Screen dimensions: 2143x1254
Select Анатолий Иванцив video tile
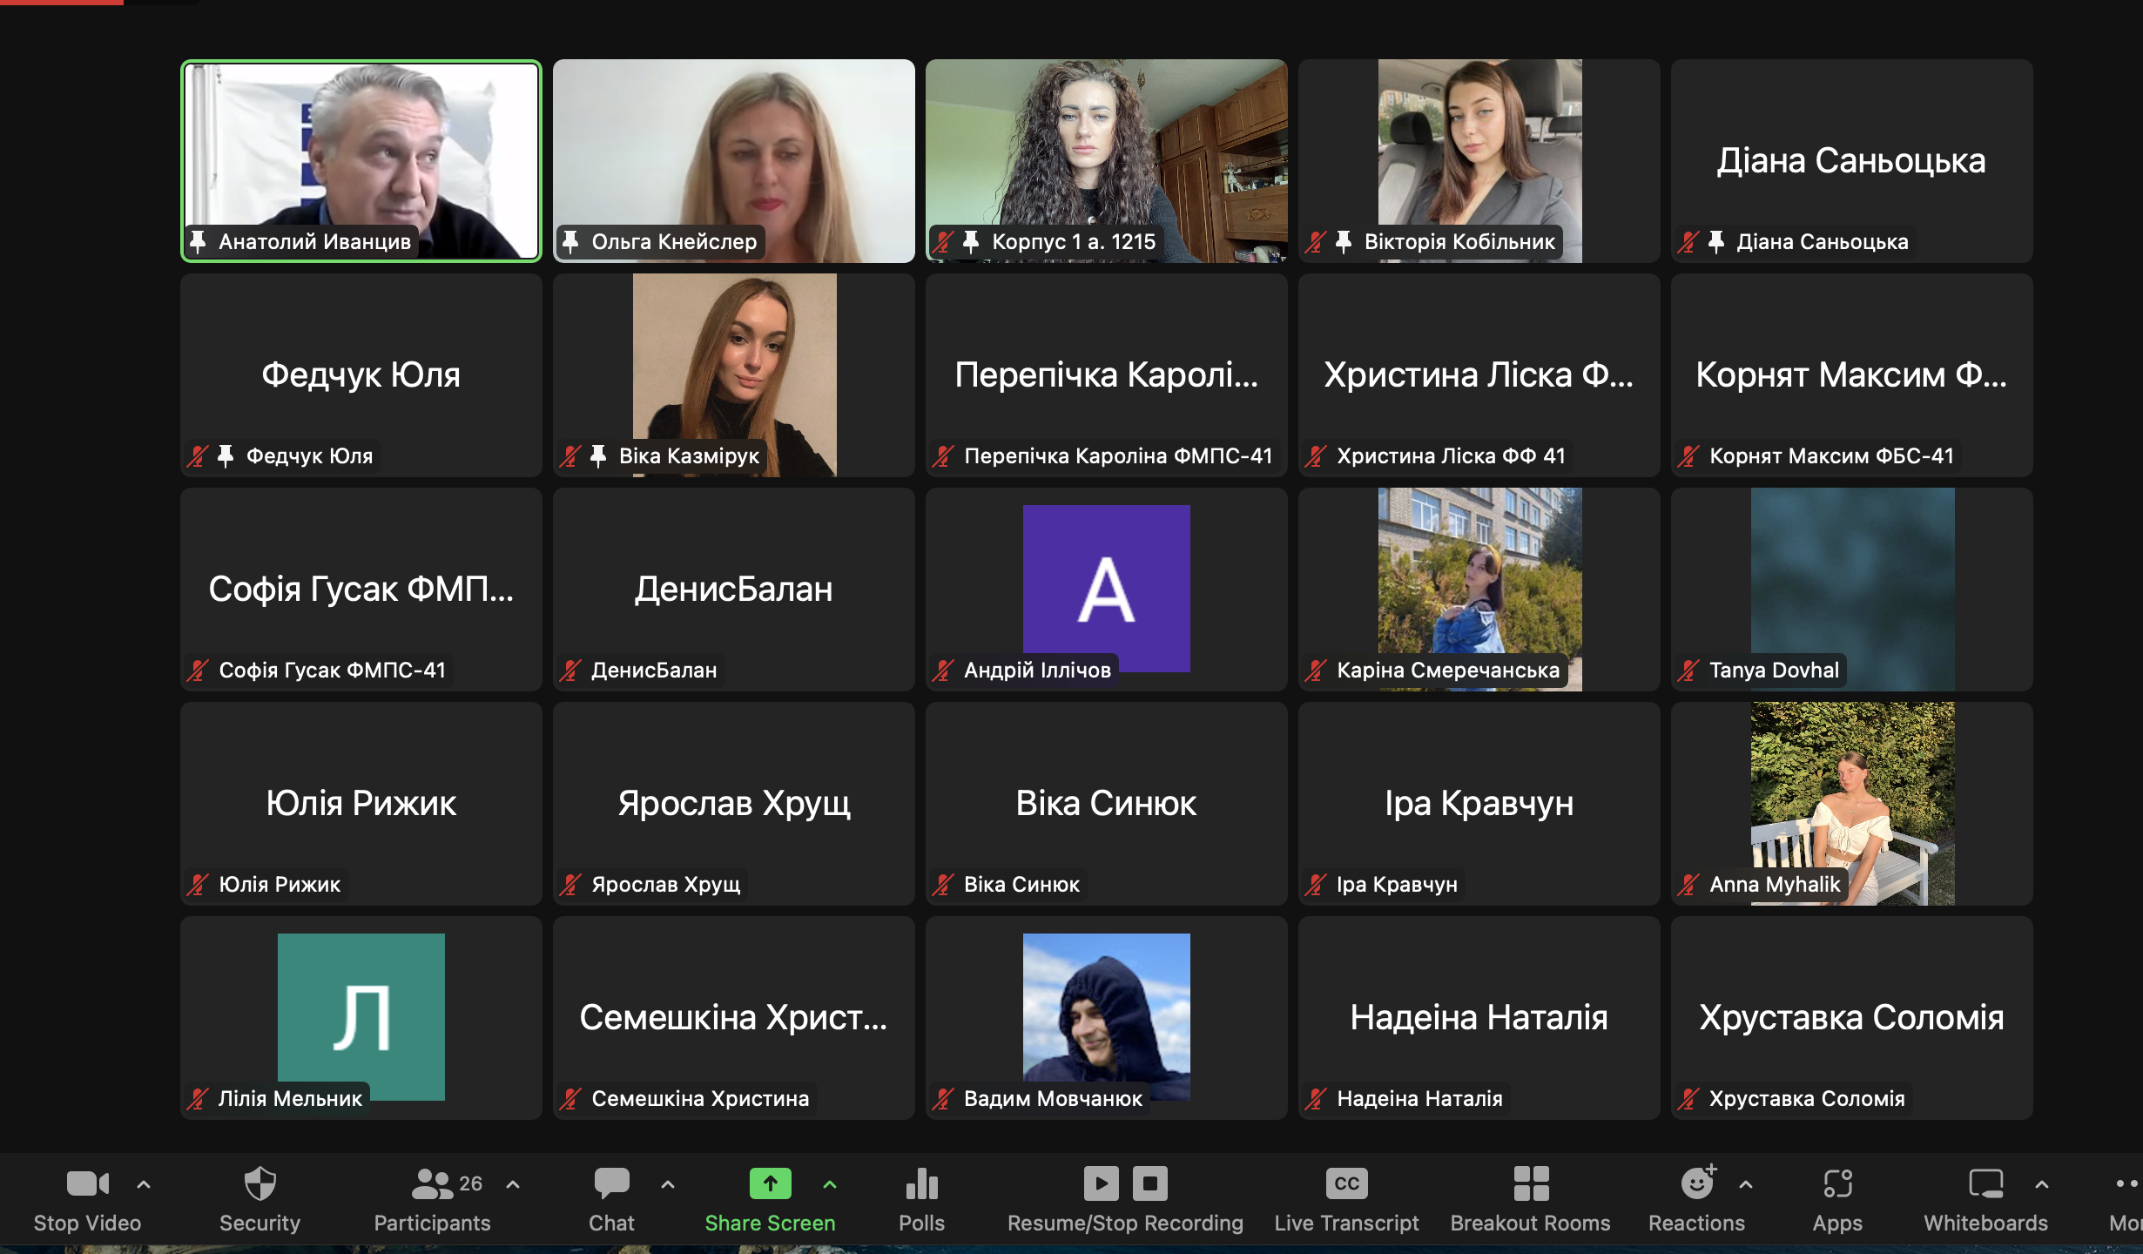coord(361,161)
